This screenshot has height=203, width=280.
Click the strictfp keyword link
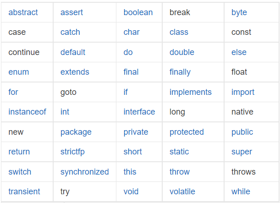tap(72, 152)
